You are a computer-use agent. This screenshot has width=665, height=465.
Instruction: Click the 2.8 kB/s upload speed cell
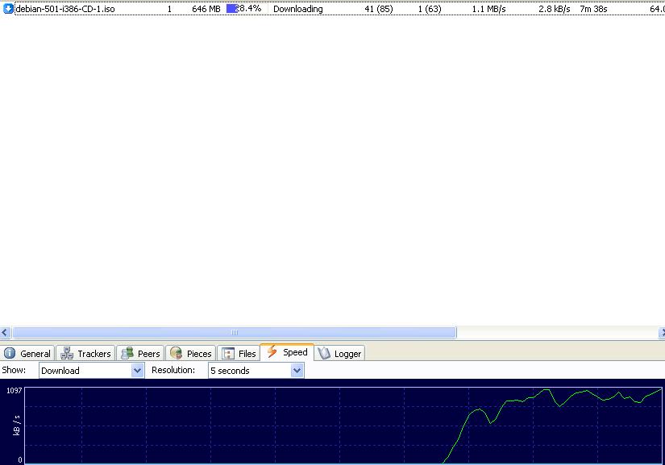point(555,9)
